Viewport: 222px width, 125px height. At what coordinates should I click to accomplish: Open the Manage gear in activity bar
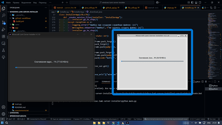(4, 114)
